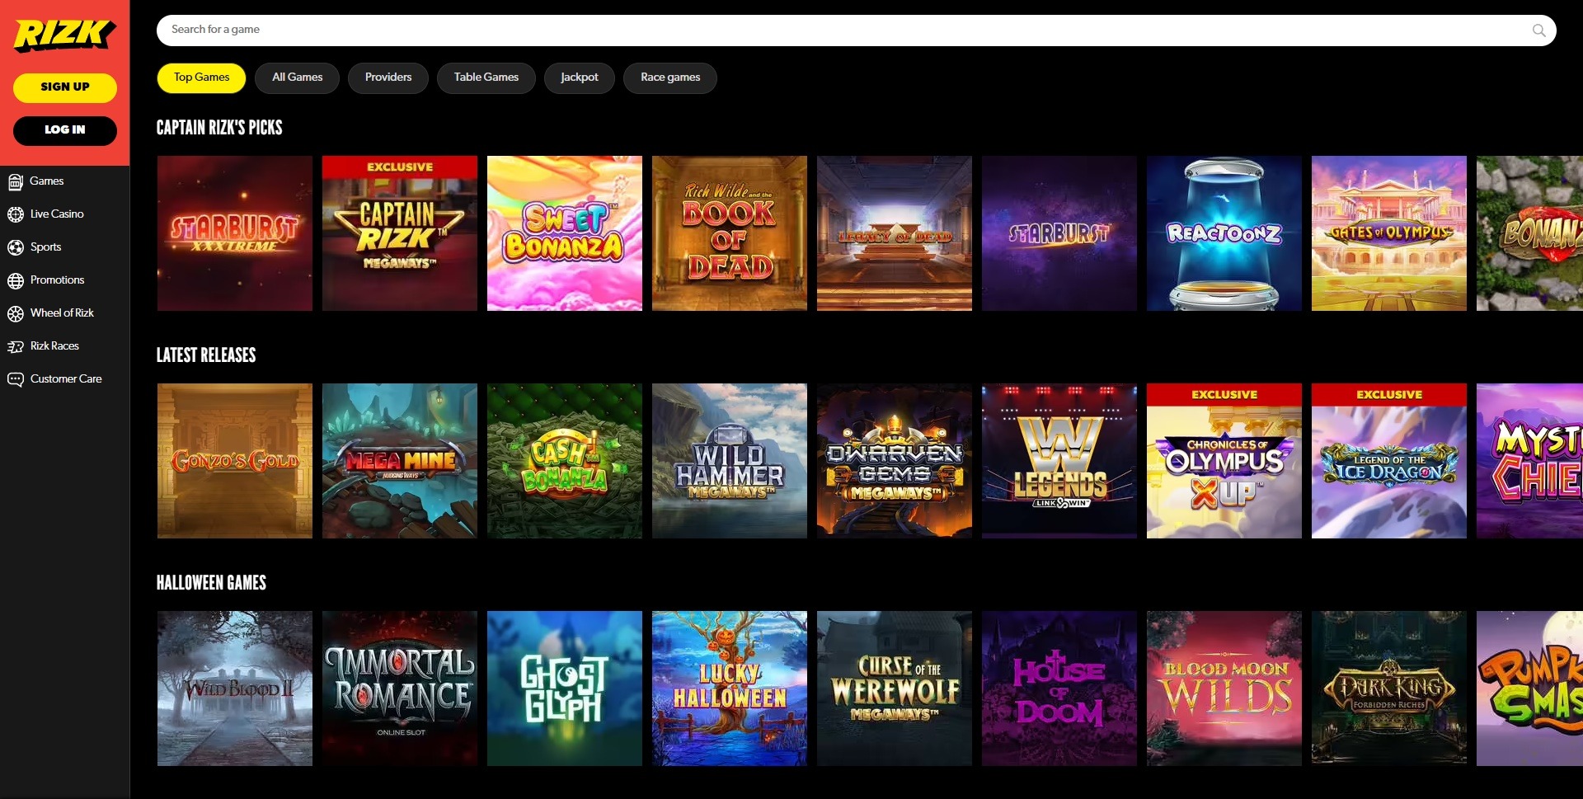Click the Wheel of Rizk icon

click(16, 313)
